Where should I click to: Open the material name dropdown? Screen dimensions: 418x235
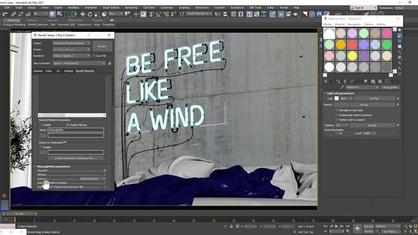(x=362, y=87)
